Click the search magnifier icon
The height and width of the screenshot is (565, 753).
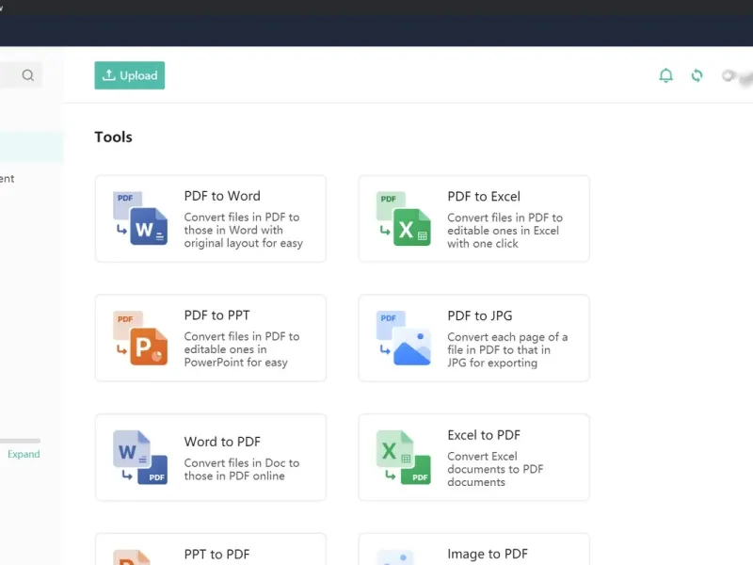coord(28,75)
